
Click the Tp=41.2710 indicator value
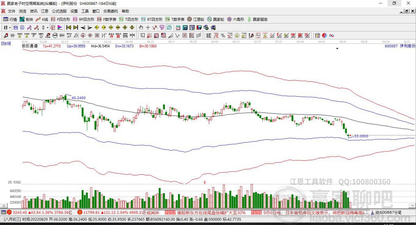coord(52,46)
